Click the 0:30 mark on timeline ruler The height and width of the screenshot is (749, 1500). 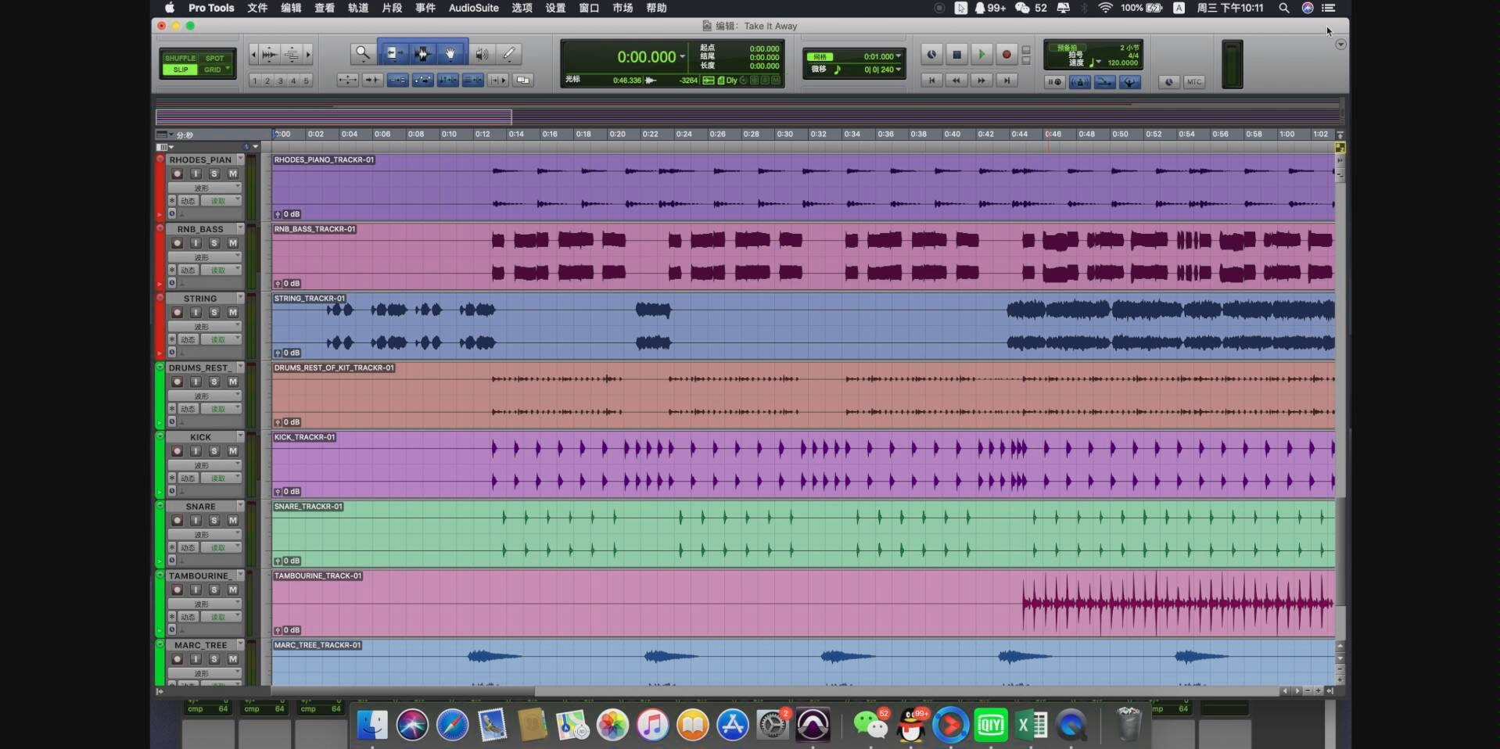click(784, 134)
